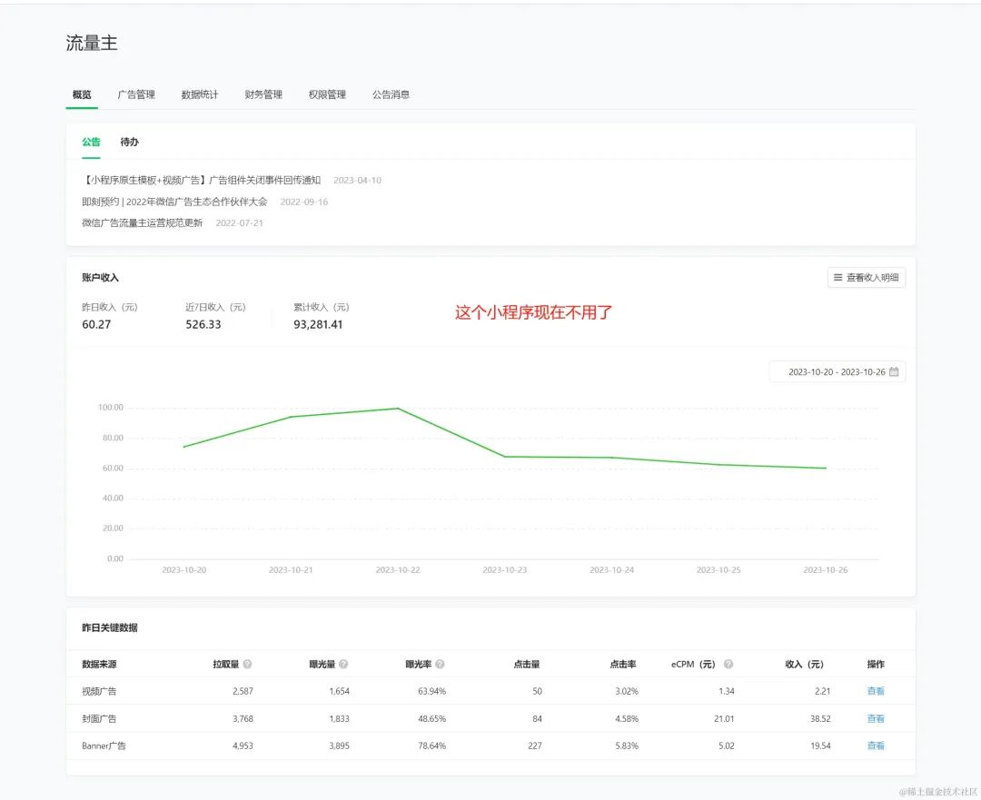Switch to the 广告管理 tab

(x=136, y=94)
